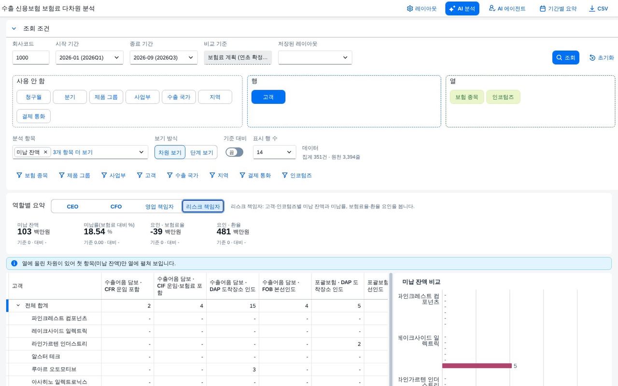The height and width of the screenshot is (386, 618).
Task: Click the 보험 종목 column dimension chip
Action: click(467, 97)
